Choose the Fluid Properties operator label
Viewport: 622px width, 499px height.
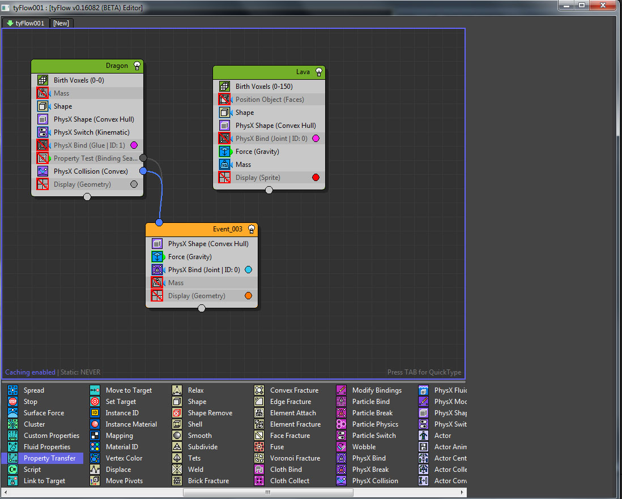coord(47,447)
